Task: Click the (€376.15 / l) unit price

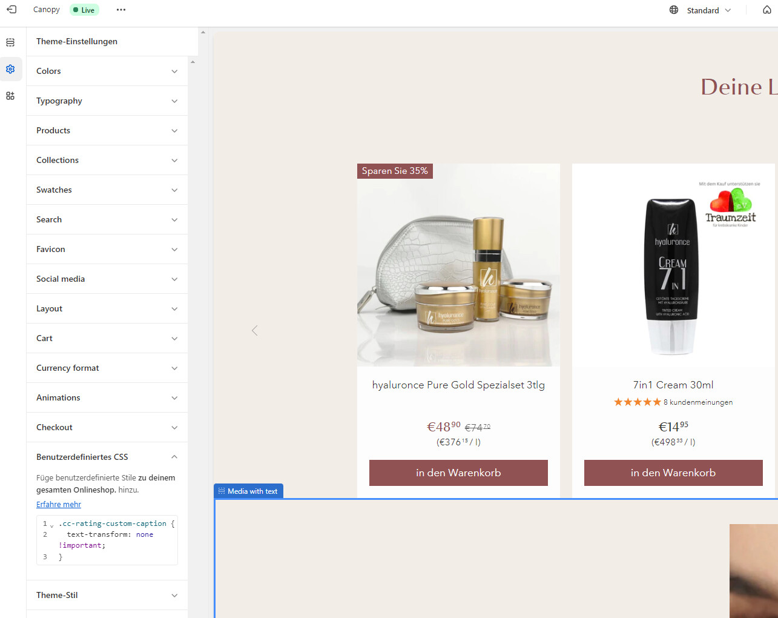Action: pyautogui.click(x=458, y=442)
